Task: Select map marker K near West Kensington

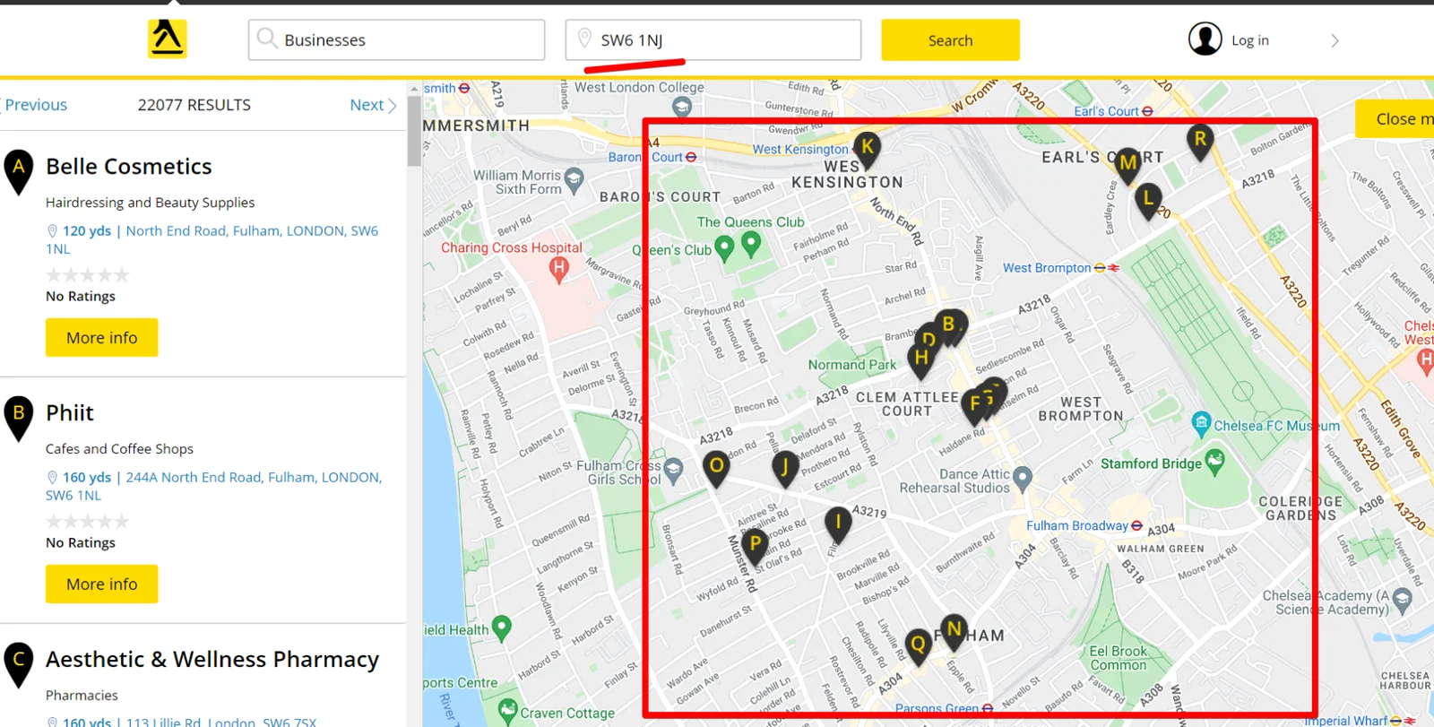Action: tap(867, 150)
